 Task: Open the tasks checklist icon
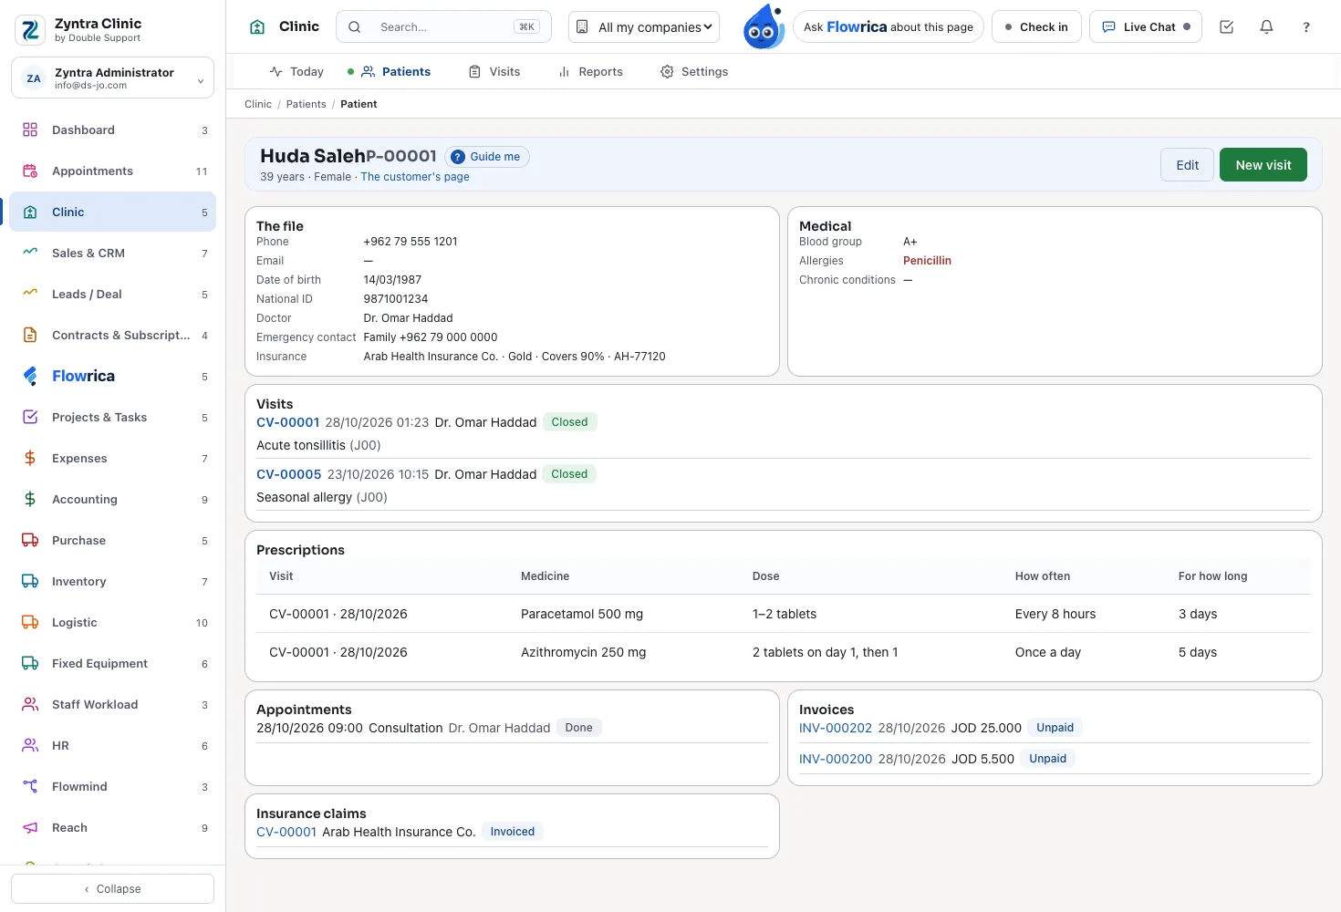point(1226,27)
